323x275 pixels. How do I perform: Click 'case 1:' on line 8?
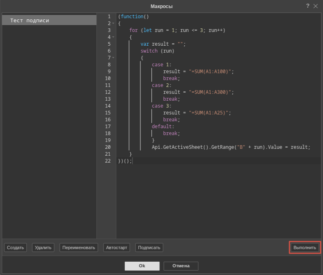161,65
